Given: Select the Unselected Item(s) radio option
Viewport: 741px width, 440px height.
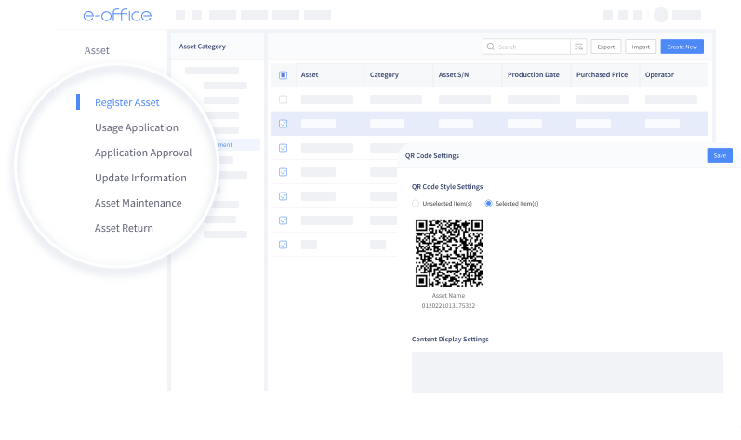Looking at the screenshot, I should coord(416,203).
